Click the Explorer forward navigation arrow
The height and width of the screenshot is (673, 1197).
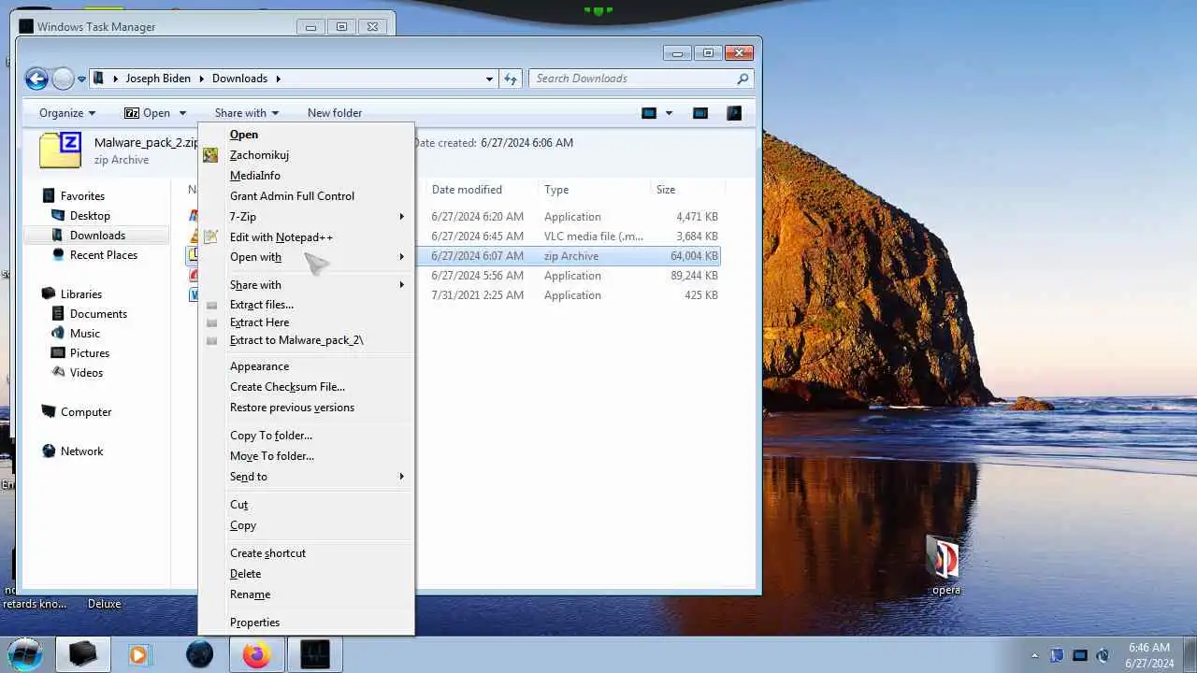[x=62, y=79]
